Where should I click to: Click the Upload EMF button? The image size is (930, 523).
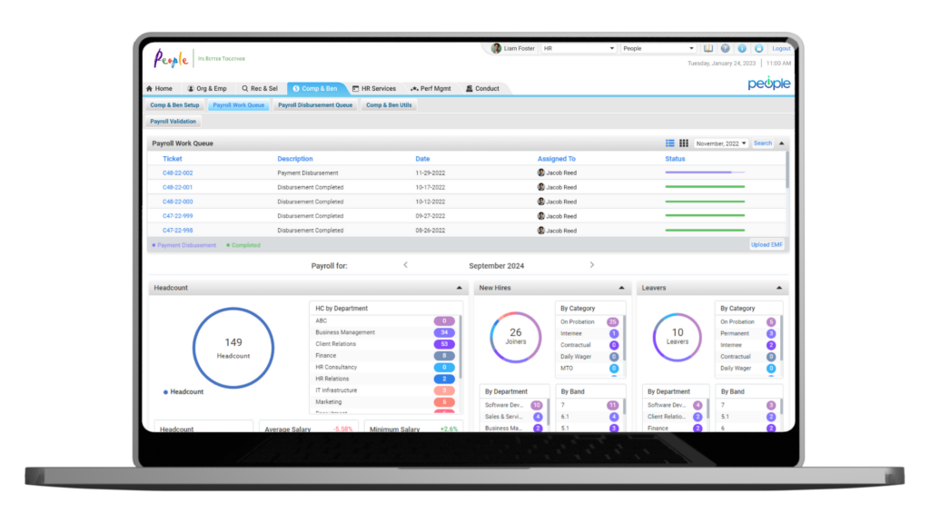[x=767, y=245]
